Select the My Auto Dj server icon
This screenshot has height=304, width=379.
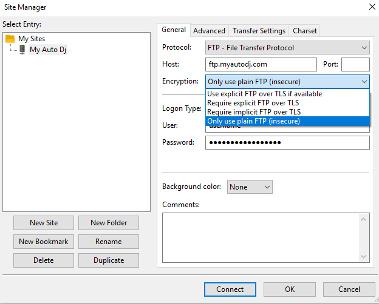(22, 50)
